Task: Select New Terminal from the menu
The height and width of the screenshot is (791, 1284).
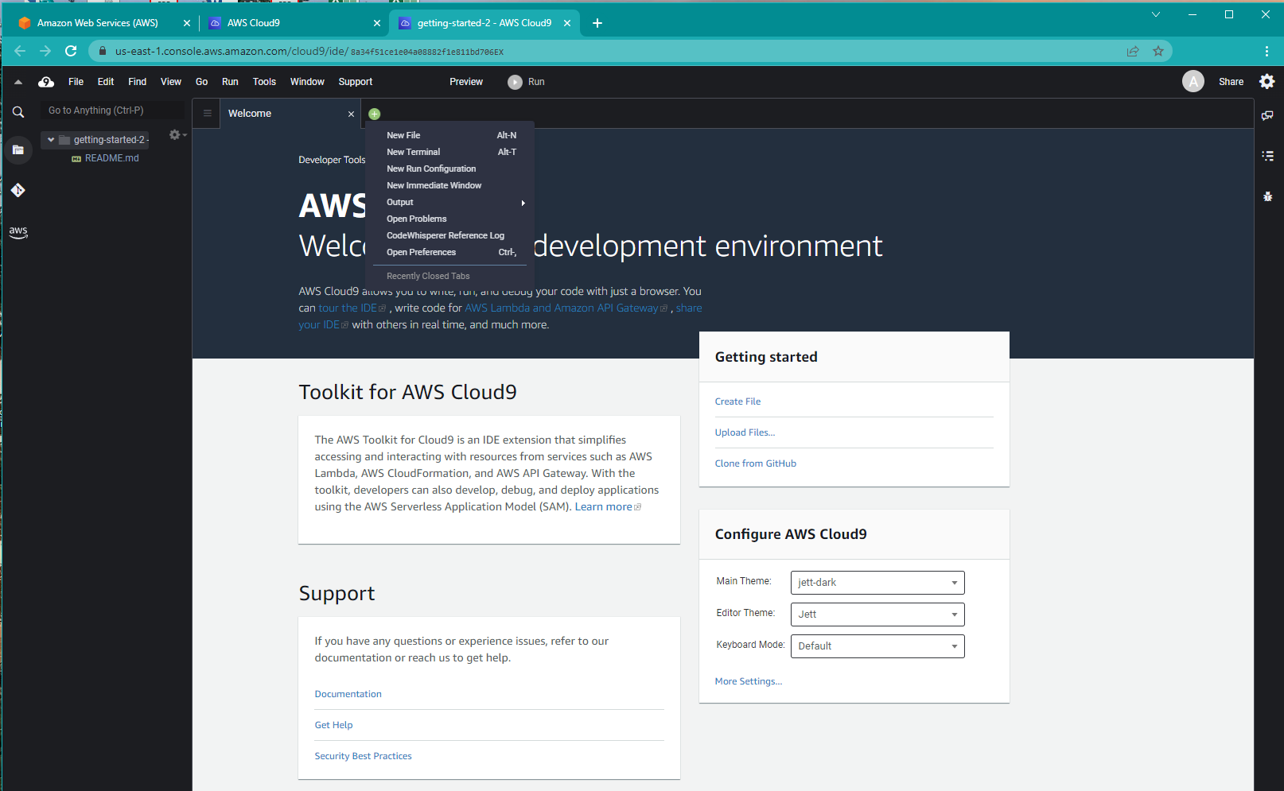Action: [413, 152]
